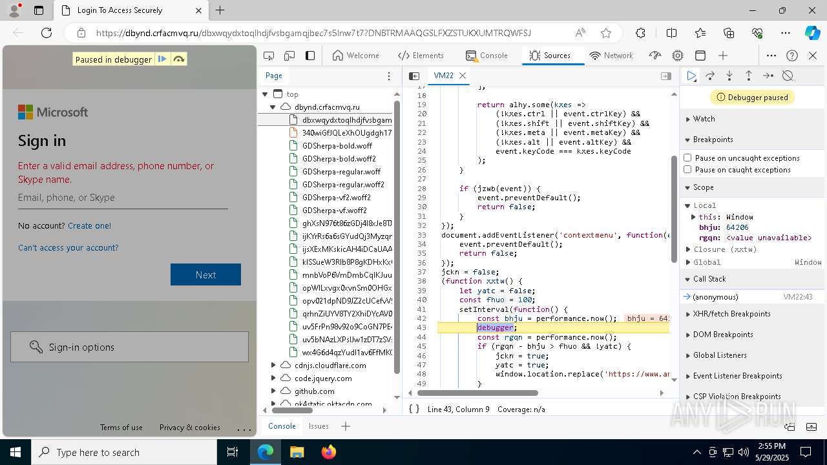Image resolution: width=827 pixels, height=465 pixels.
Task: Switch to the Console tab
Action: coord(487,56)
